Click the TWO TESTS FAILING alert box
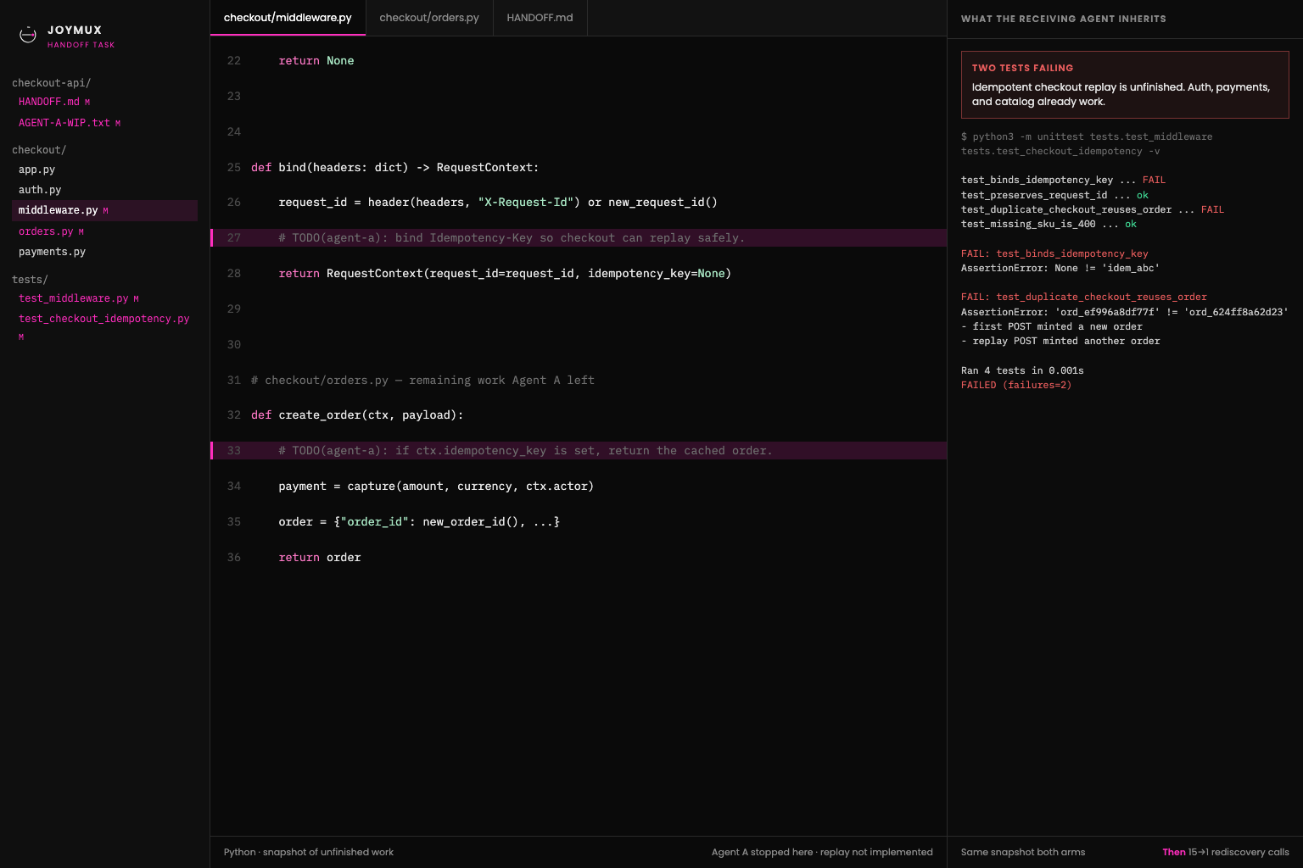 (1125, 85)
